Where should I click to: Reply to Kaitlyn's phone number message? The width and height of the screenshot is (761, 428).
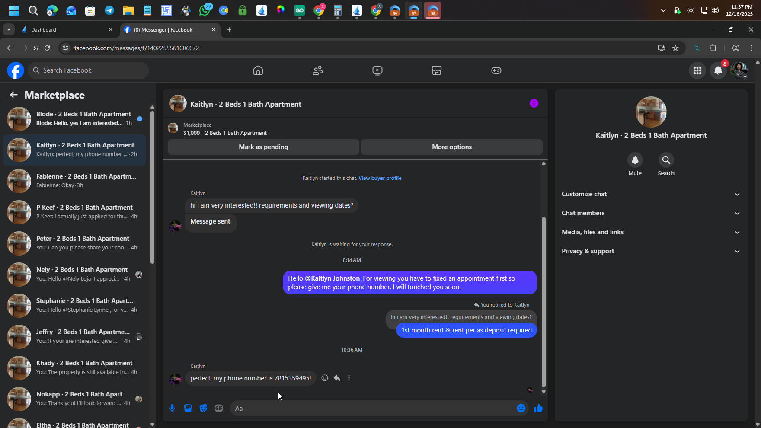click(x=337, y=378)
